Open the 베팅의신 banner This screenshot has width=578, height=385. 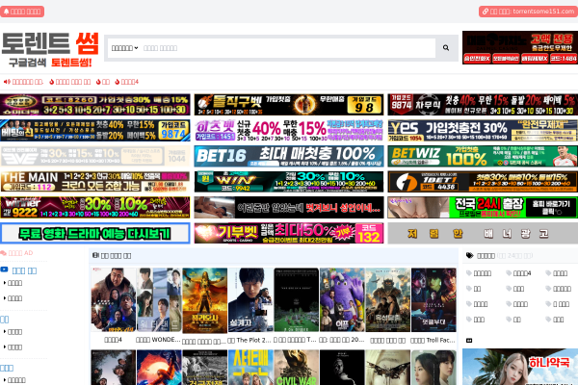(95, 131)
